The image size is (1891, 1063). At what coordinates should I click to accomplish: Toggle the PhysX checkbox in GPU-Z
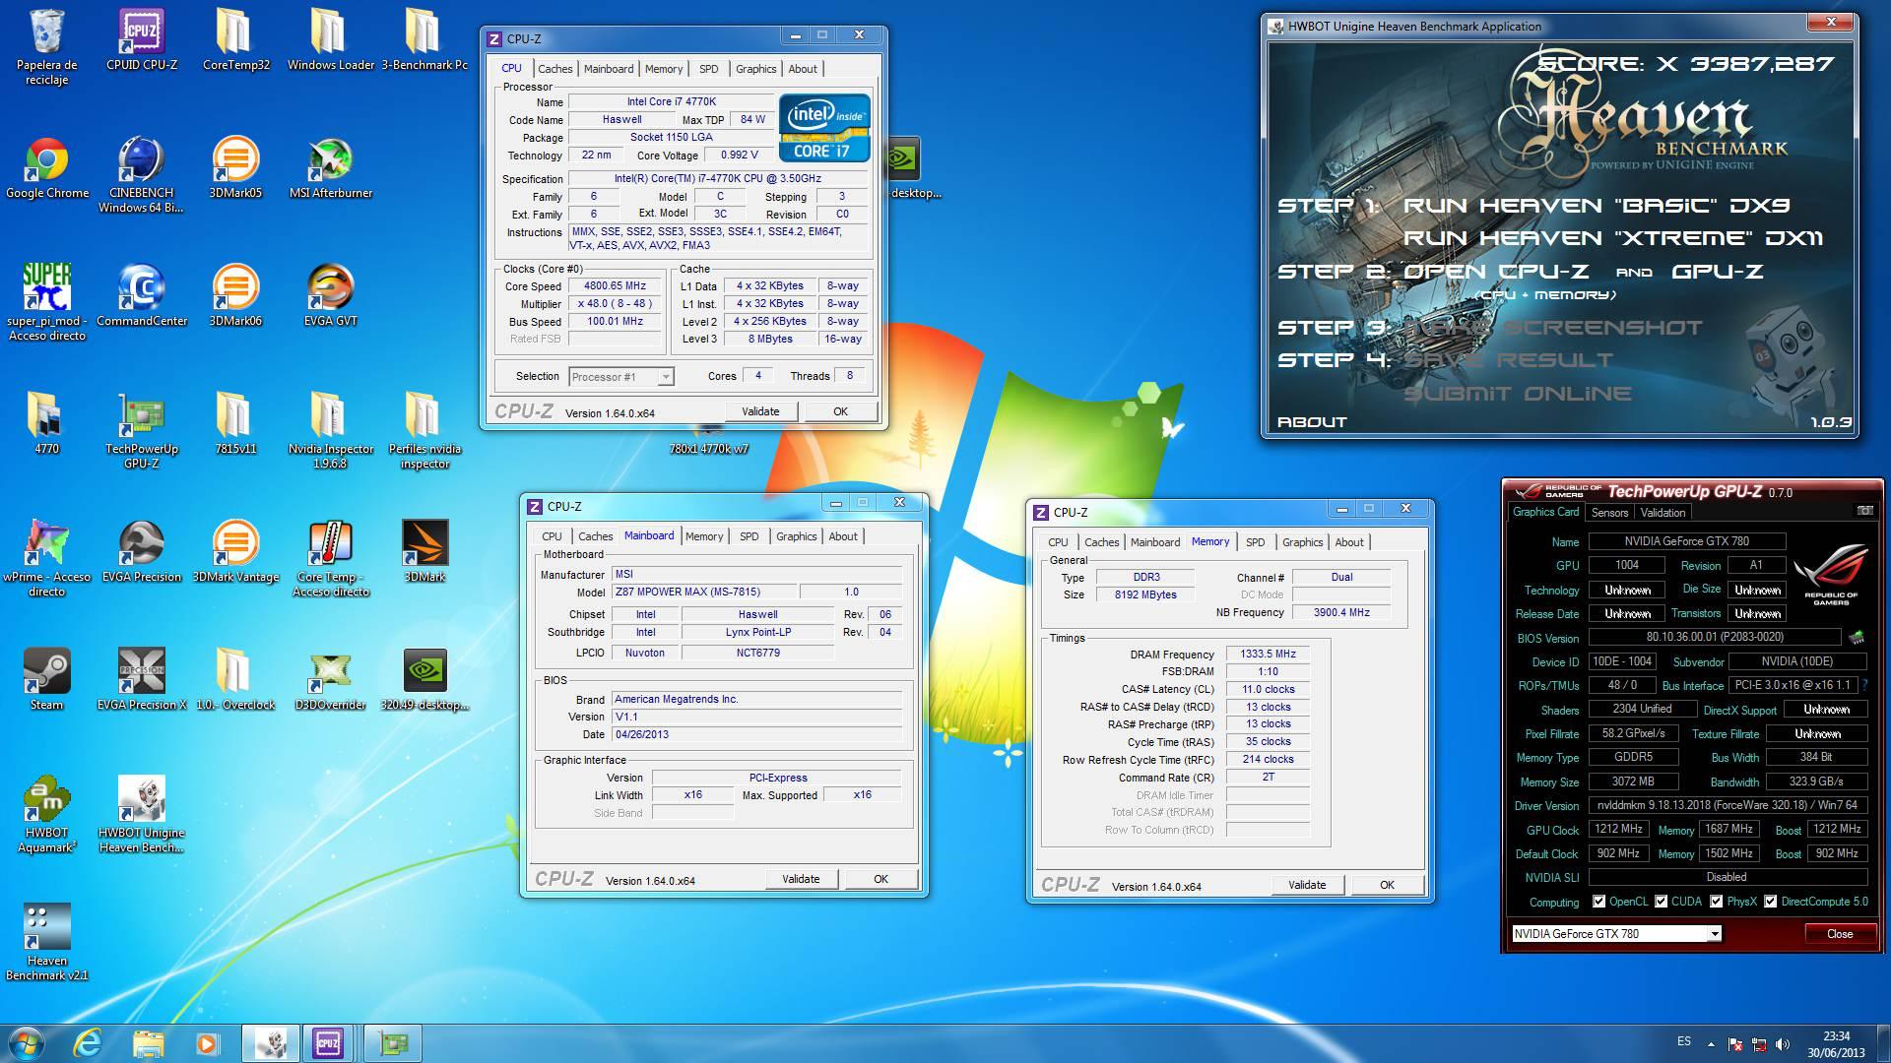pyautogui.click(x=1717, y=902)
